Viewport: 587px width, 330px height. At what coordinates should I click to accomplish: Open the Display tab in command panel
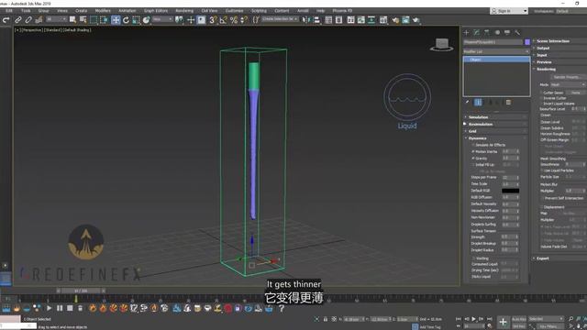507,33
